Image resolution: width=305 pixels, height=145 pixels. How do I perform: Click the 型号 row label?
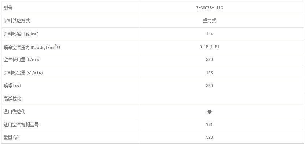click(8, 8)
